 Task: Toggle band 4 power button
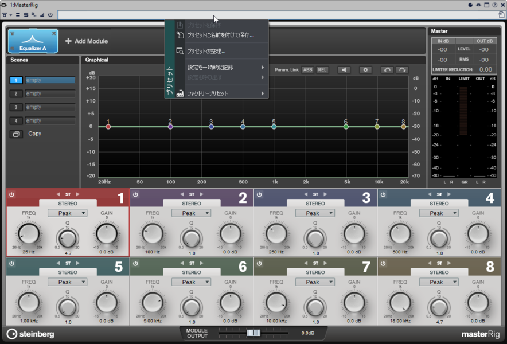click(x=383, y=194)
